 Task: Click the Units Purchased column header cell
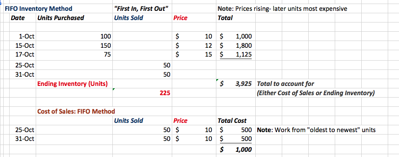click(60, 18)
